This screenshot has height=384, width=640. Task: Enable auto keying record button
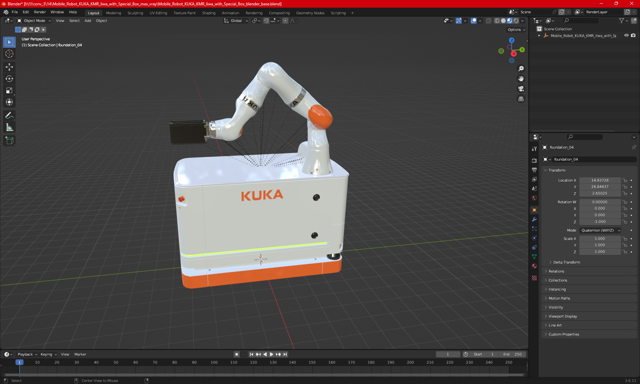click(236, 354)
